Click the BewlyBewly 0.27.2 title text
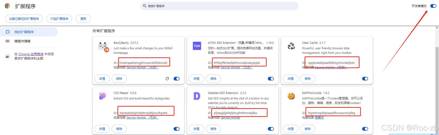 click(x=126, y=43)
